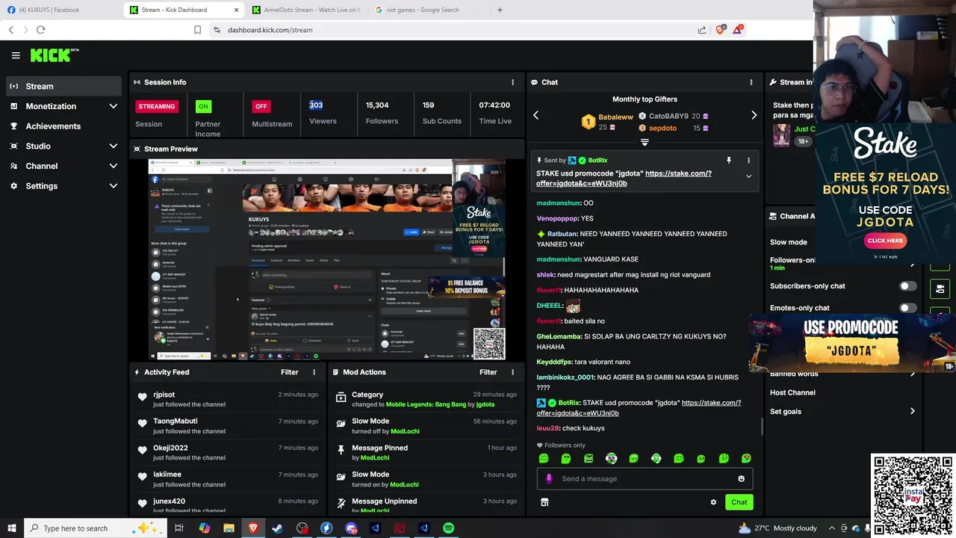Viewport: 956px width, 538px height.
Task: Click the Babaleww top gifter name
Action: [x=615, y=117]
